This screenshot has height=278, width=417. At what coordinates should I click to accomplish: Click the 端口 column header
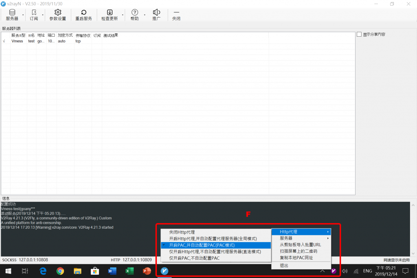point(51,35)
